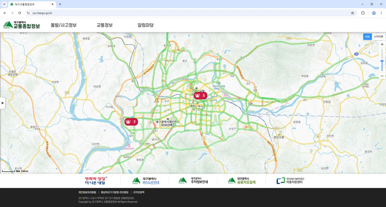
Task: Switch map to 지도 view
Action: point(367,37)
